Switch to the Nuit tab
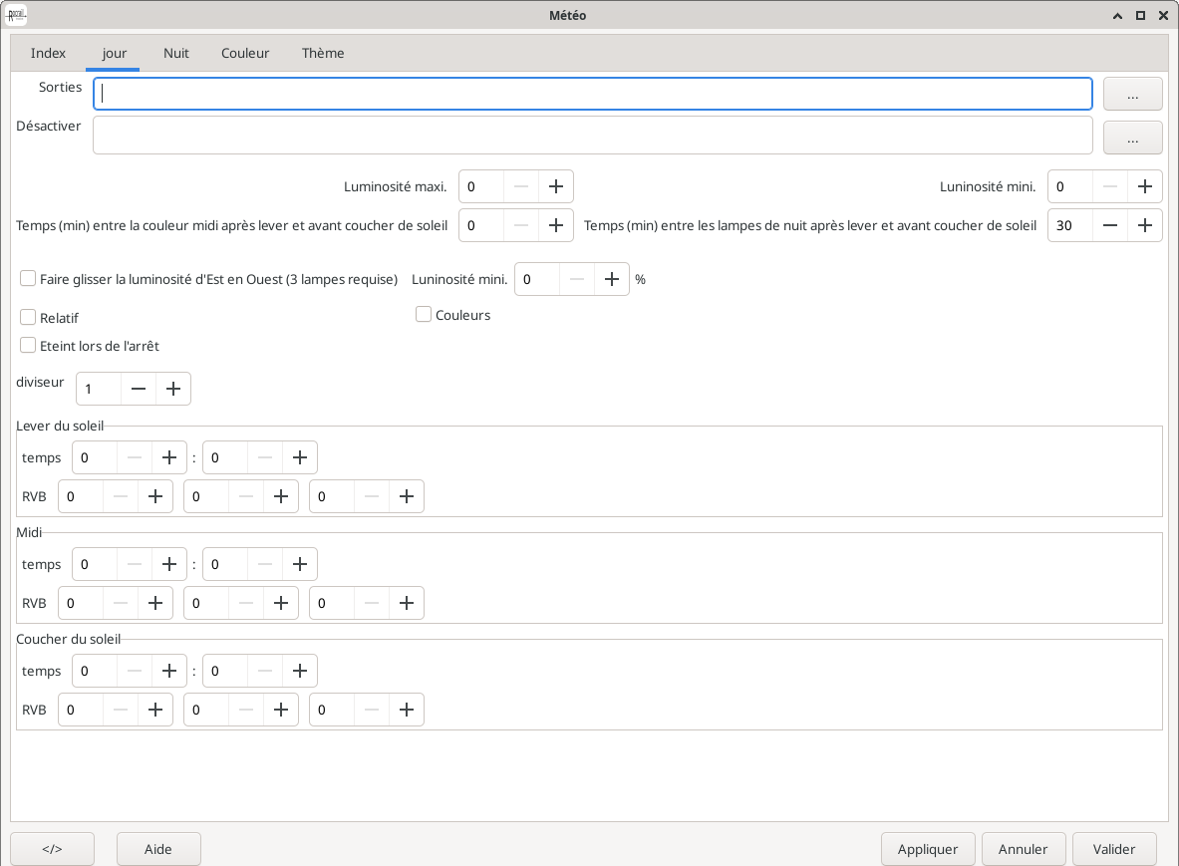This screenshot has width=1179, height=866. point(175,53)
